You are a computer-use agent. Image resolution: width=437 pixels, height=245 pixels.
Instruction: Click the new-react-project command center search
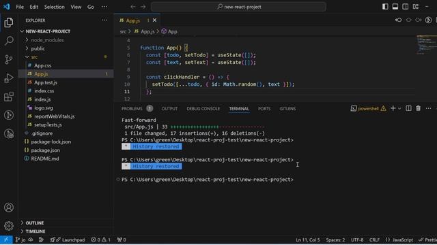238,7
